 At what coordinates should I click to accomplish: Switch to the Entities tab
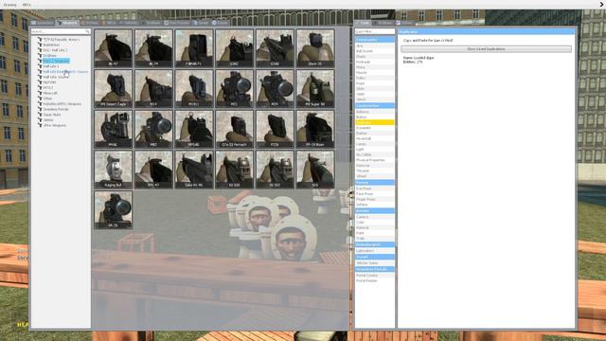click(x=90, y=23)
